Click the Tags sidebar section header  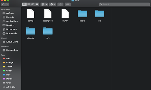click(x=3, y=55)
